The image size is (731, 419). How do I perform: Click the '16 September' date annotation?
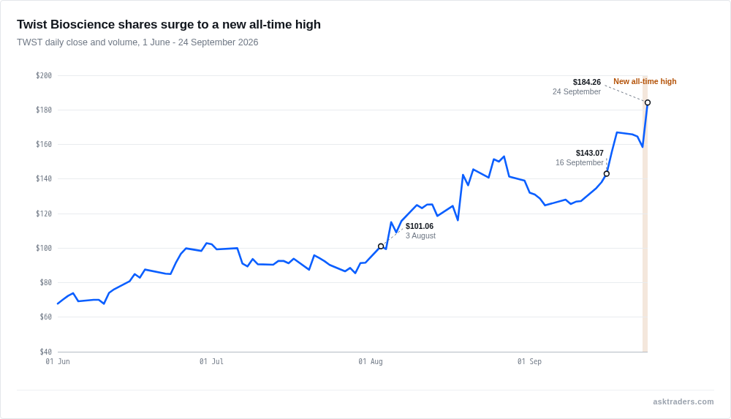580,163
